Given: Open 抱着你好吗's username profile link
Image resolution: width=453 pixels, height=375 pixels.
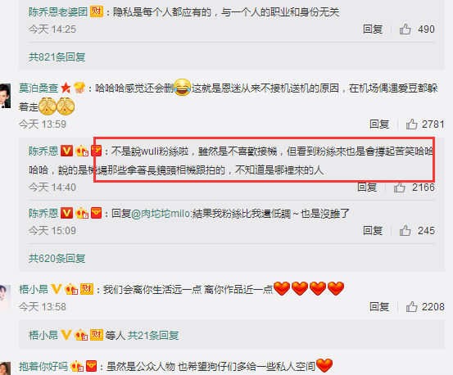Looking at the screenshot, I should [x=43, y=366].
